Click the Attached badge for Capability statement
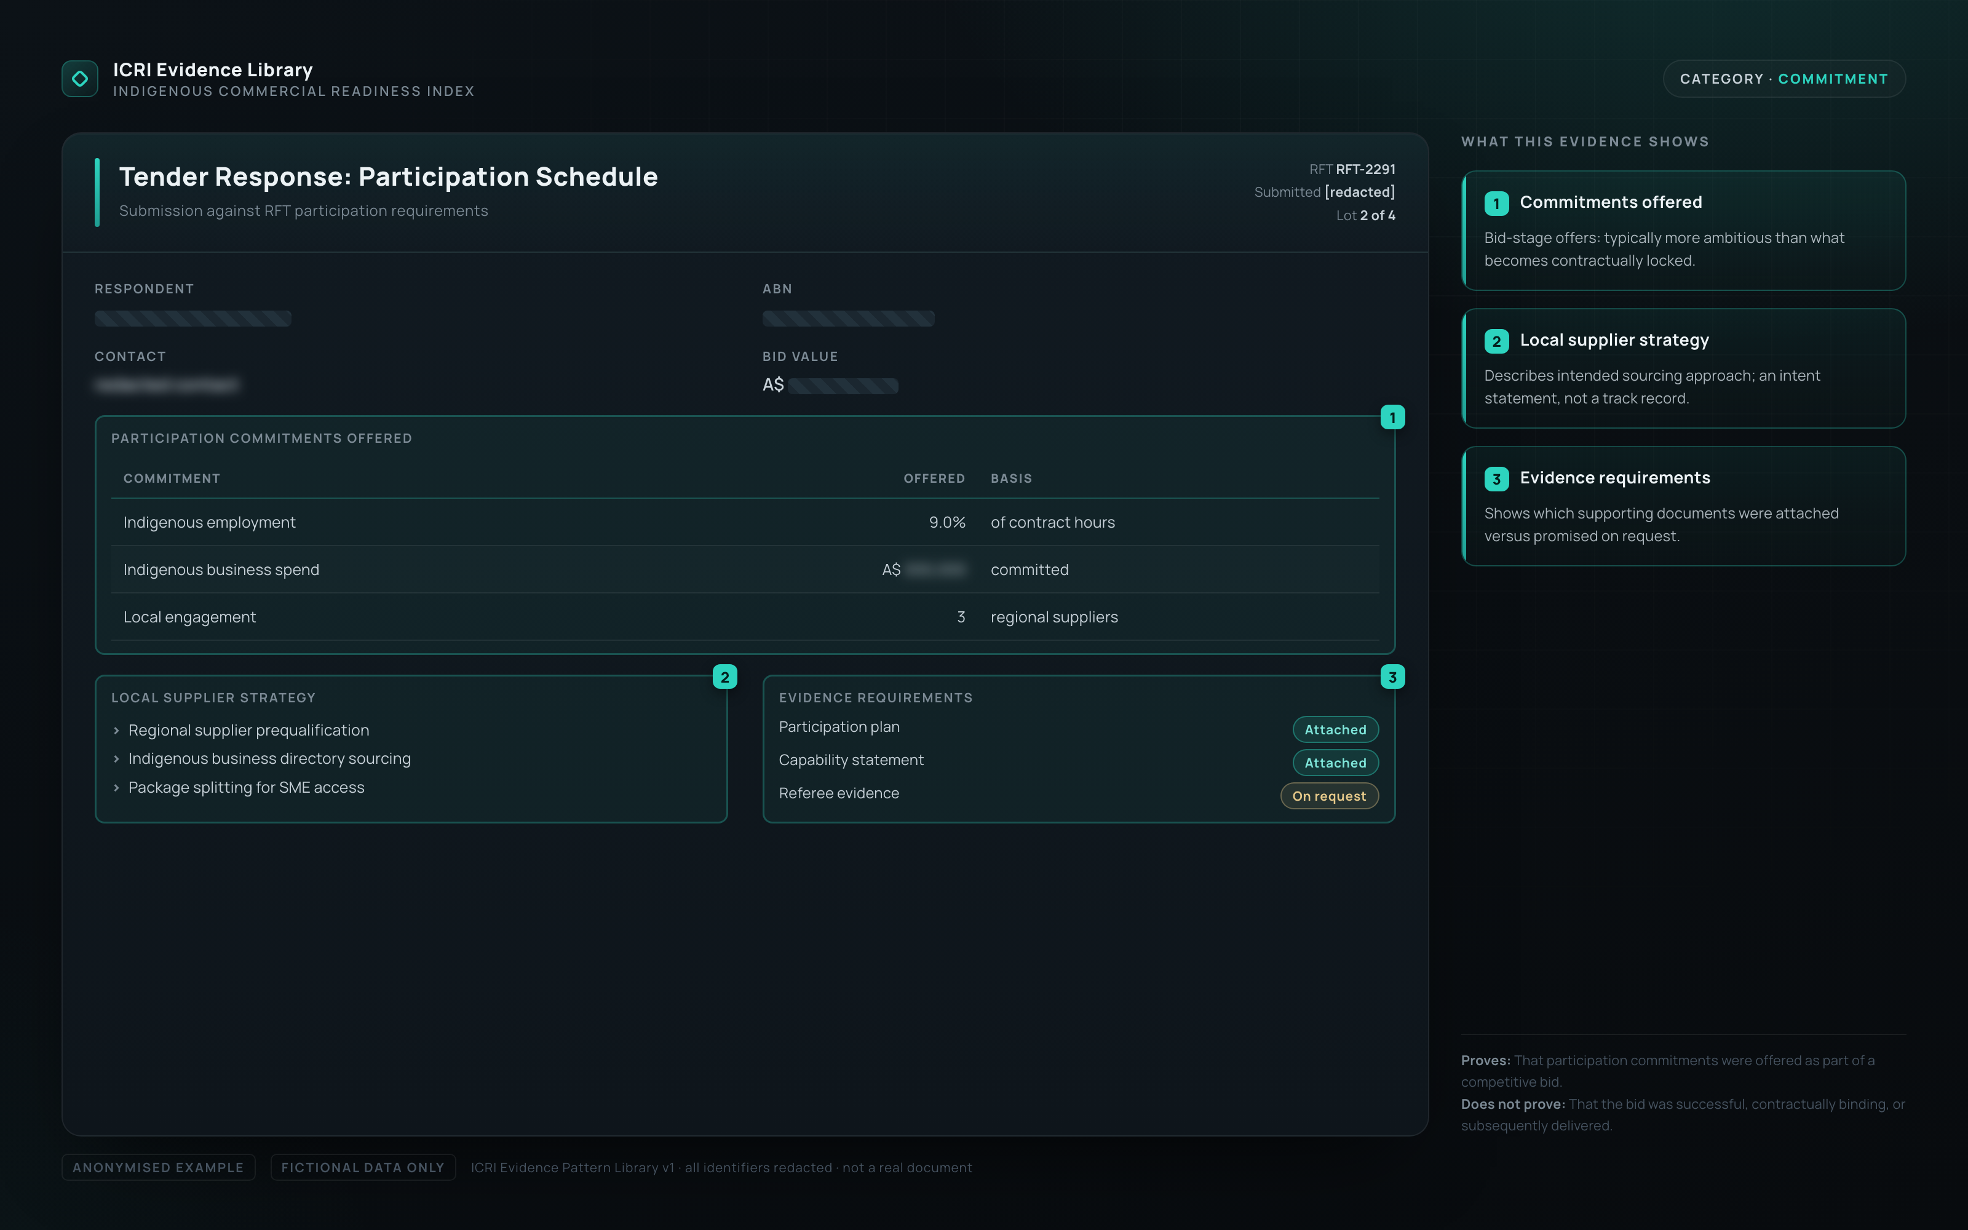Screen dimensions: 1968x1230 [1335, 763]
